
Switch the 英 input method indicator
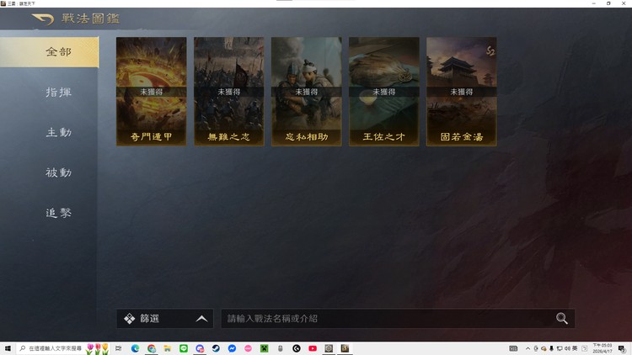click(575, 348)
